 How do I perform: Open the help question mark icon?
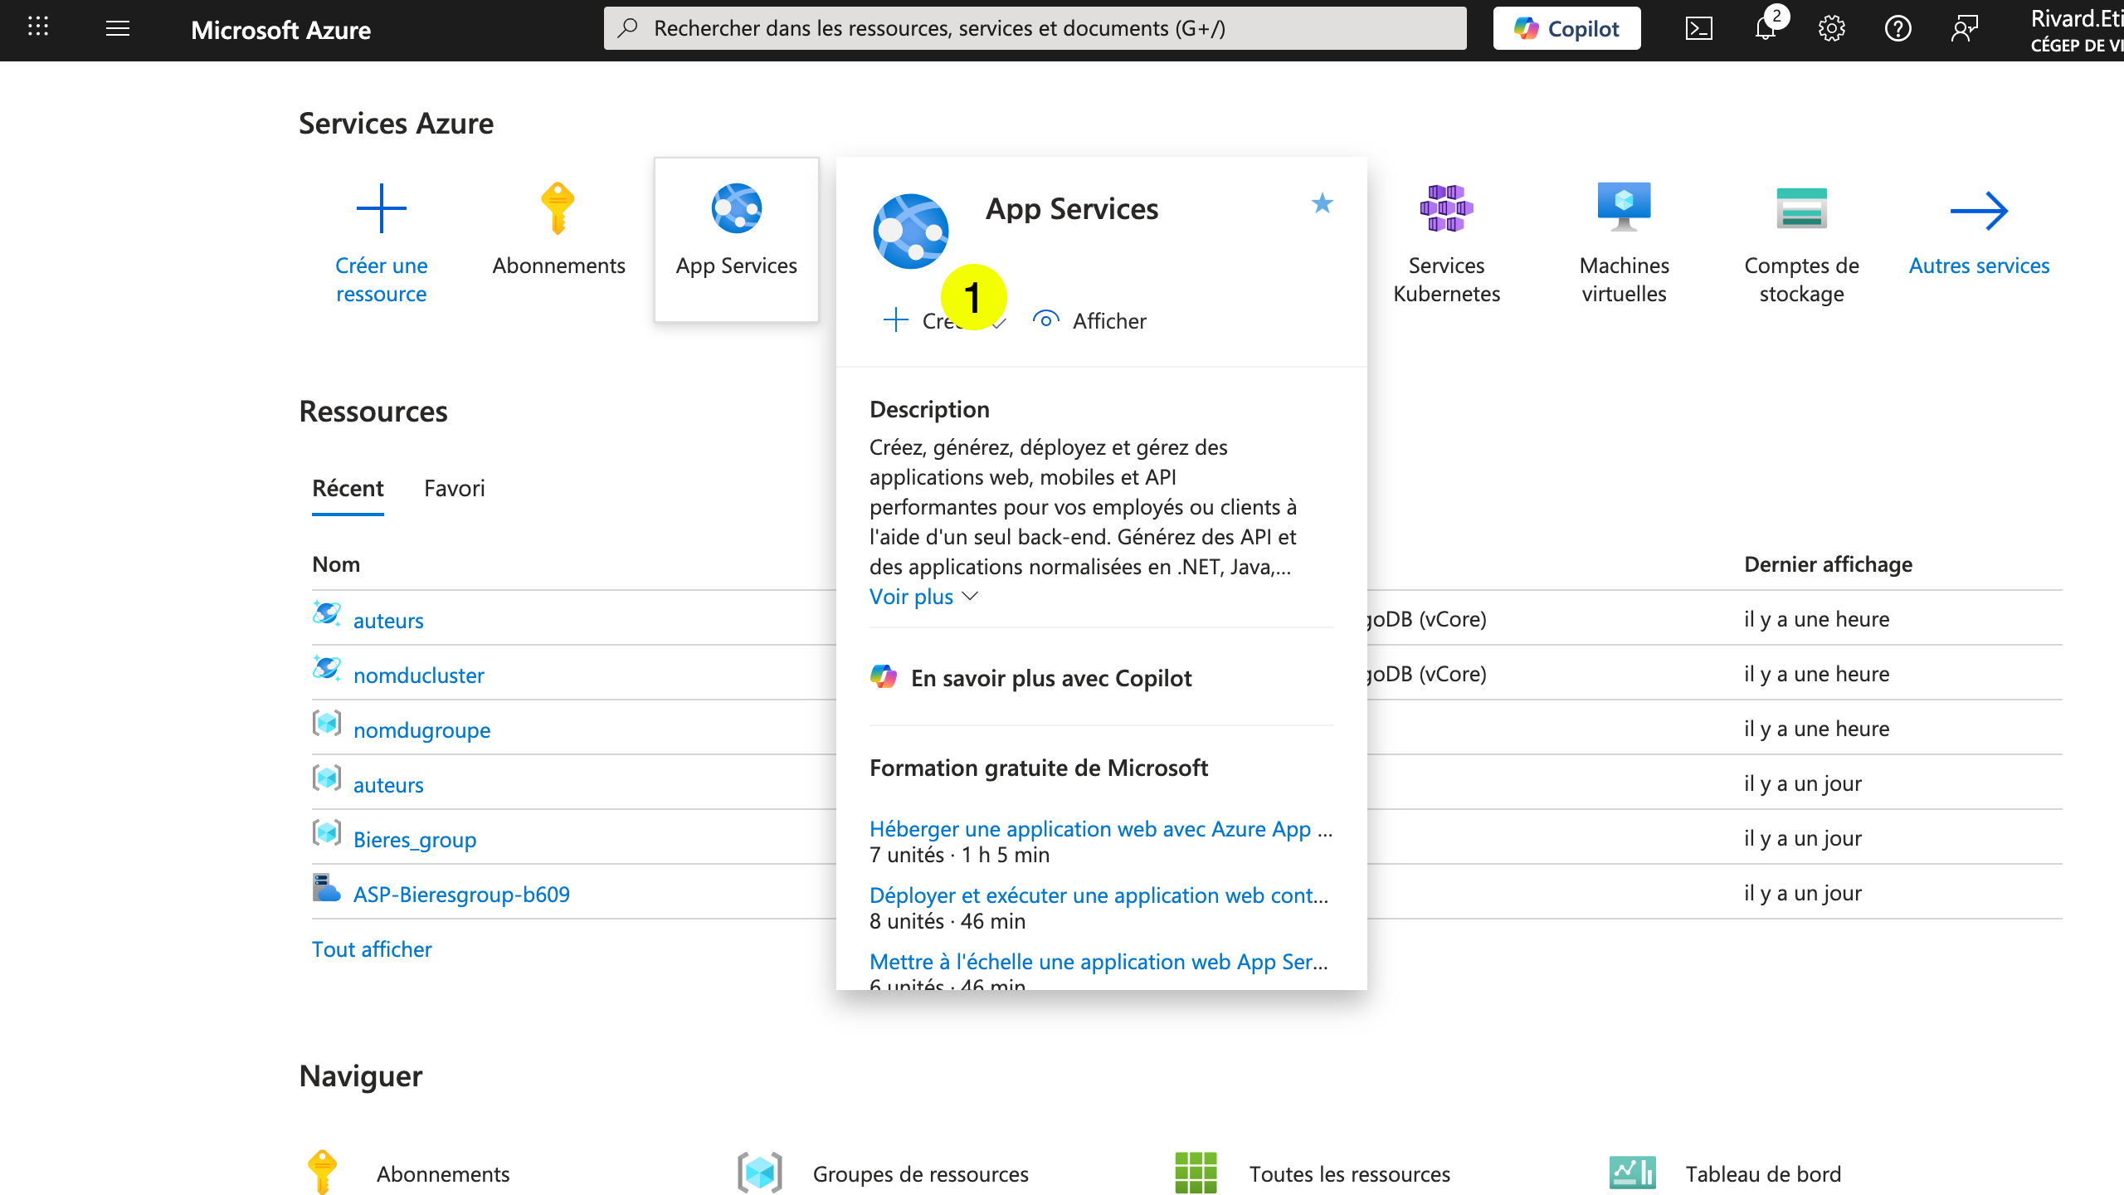click(1897, 30)
